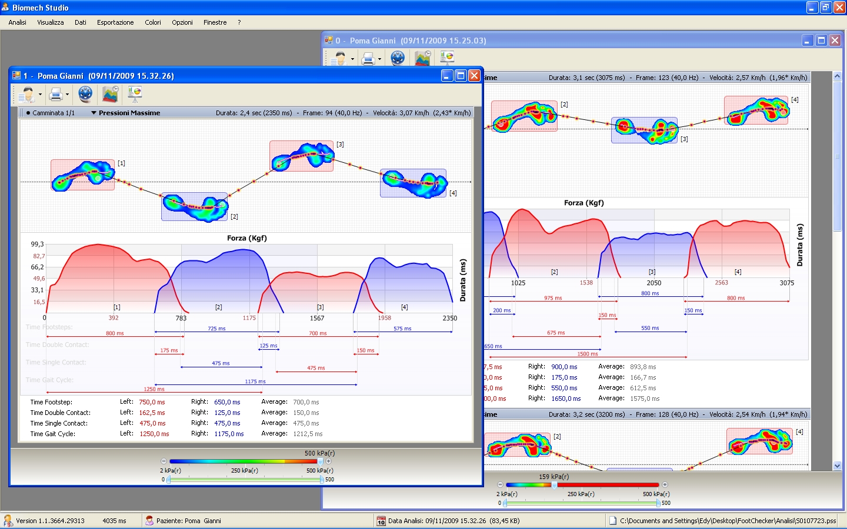Click the Version 1.1.3664.29313 status text

pyautogui.click(x=50, y=521)
